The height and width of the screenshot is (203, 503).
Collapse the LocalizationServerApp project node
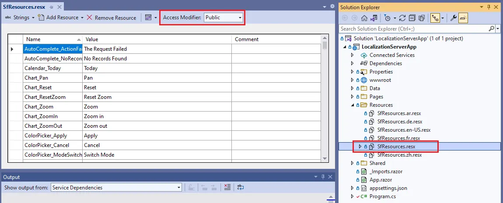click(345, 47)
